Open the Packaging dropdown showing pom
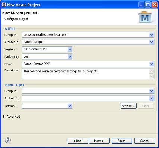Viewport: 159px width, 148px height. [x=70, y=57]
